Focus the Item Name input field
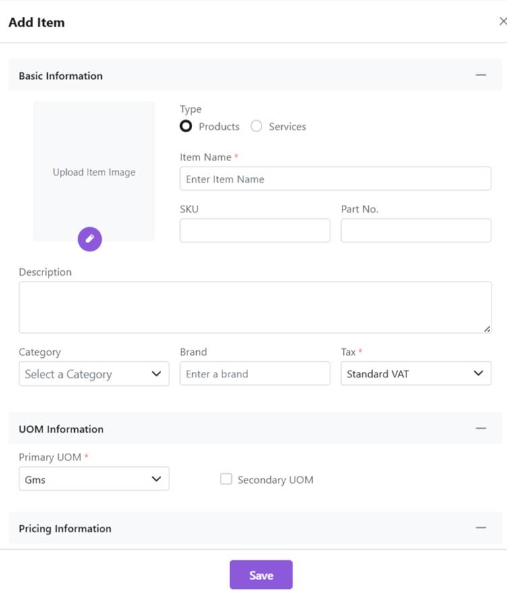This screenshot has height=591, width=507. (x=335, y=179)
